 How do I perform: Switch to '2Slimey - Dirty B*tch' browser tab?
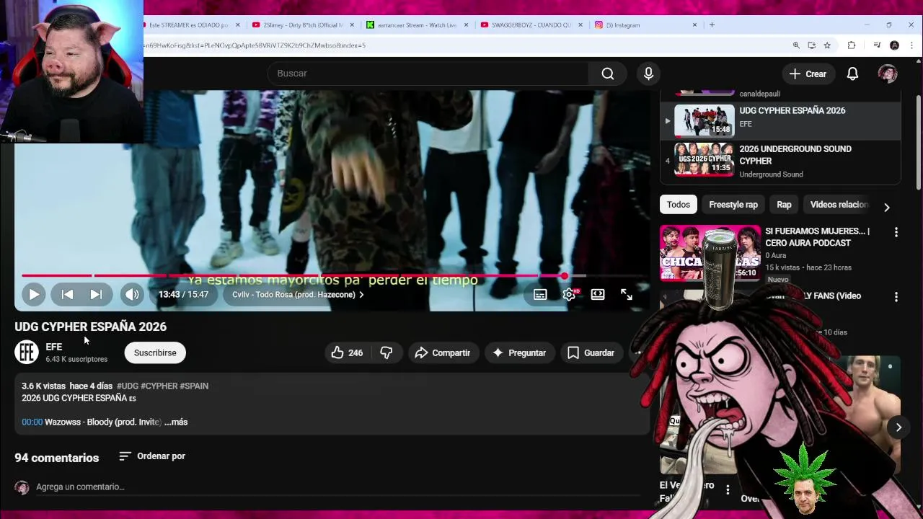click(x=303, y=25)
